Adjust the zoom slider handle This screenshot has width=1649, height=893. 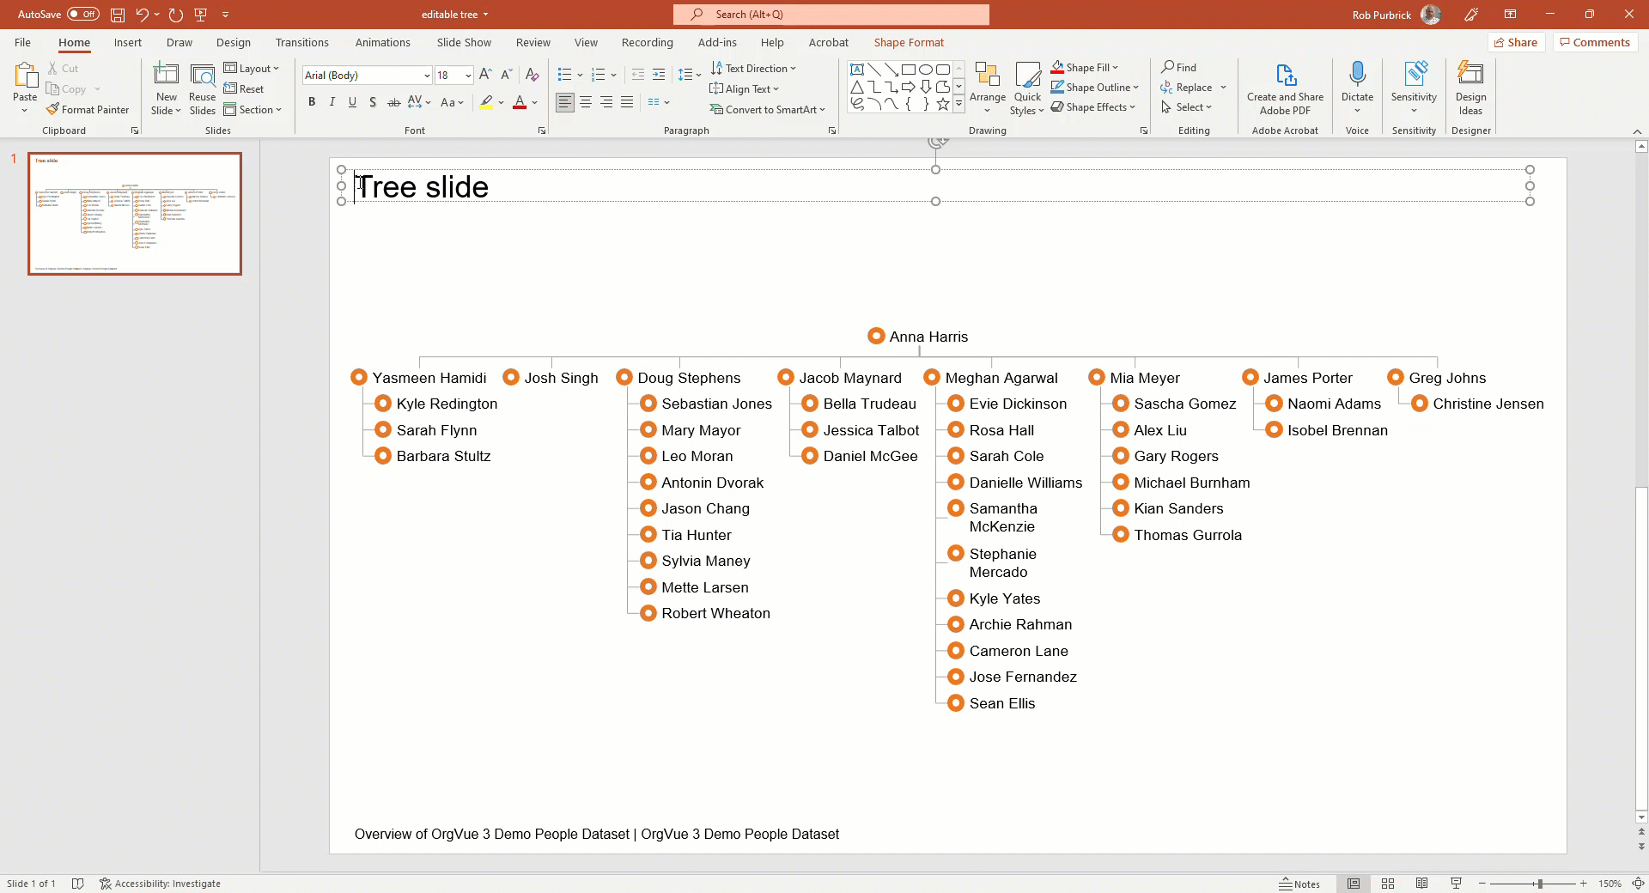click(x=1540, y=884)
